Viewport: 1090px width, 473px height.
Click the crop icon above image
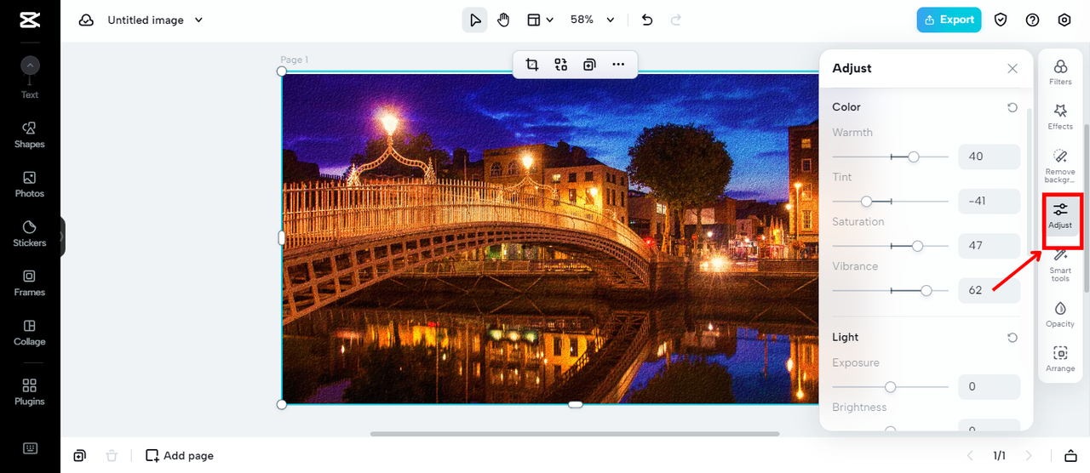pos(532,65)
